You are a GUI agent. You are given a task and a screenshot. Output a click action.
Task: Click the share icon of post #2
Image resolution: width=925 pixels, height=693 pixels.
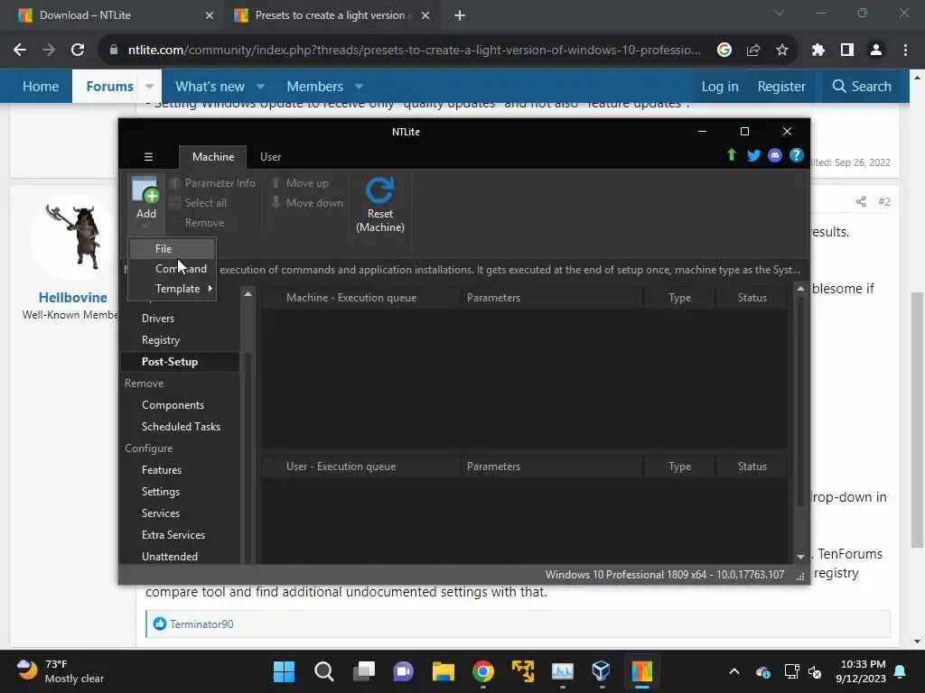861,201
